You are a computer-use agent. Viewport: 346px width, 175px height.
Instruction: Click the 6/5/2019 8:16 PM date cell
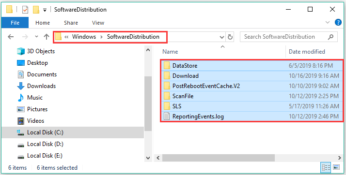click(x=311, y=66)
